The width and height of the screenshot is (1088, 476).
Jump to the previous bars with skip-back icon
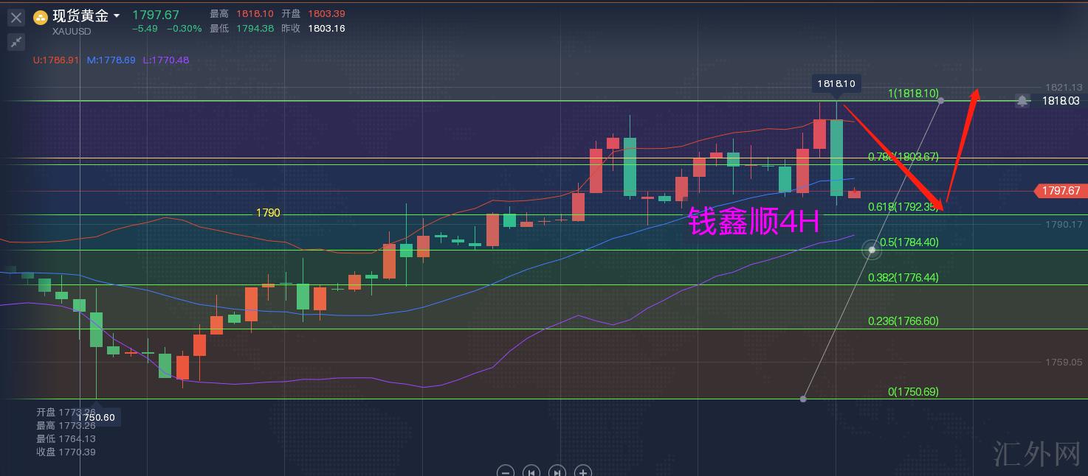[531, 472]
